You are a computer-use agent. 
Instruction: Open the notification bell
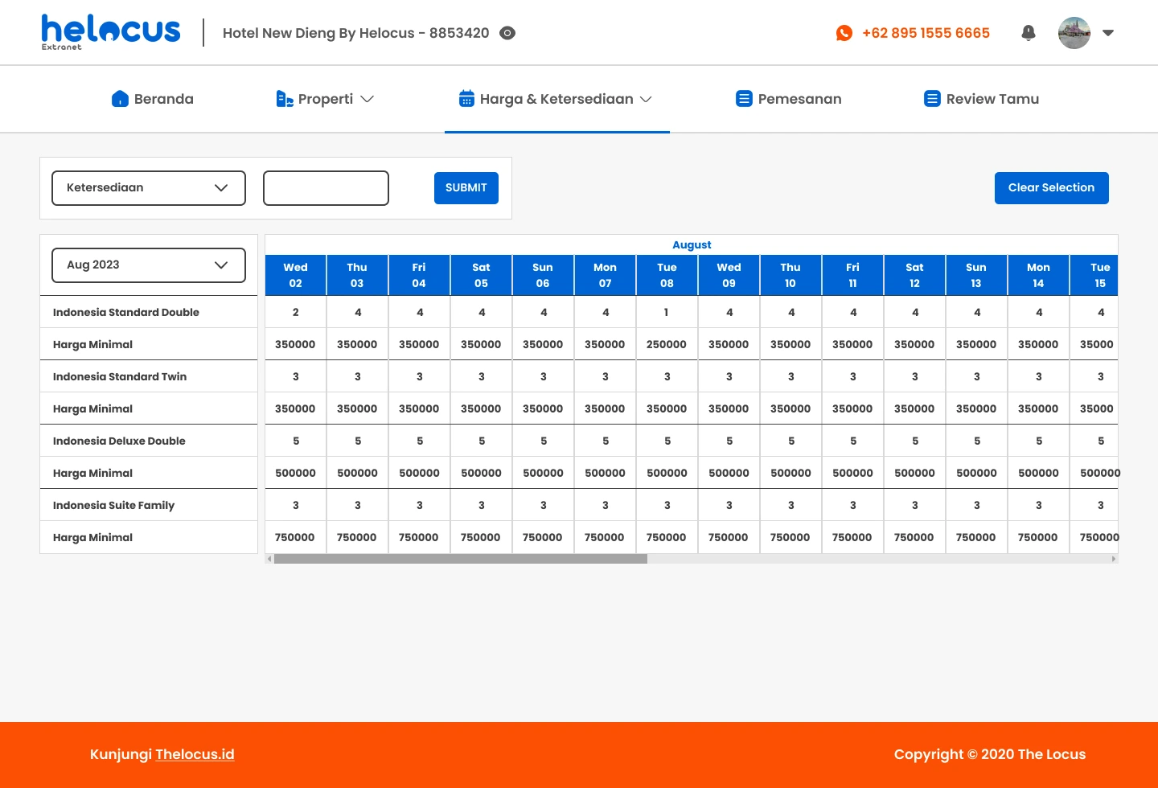1028,33
